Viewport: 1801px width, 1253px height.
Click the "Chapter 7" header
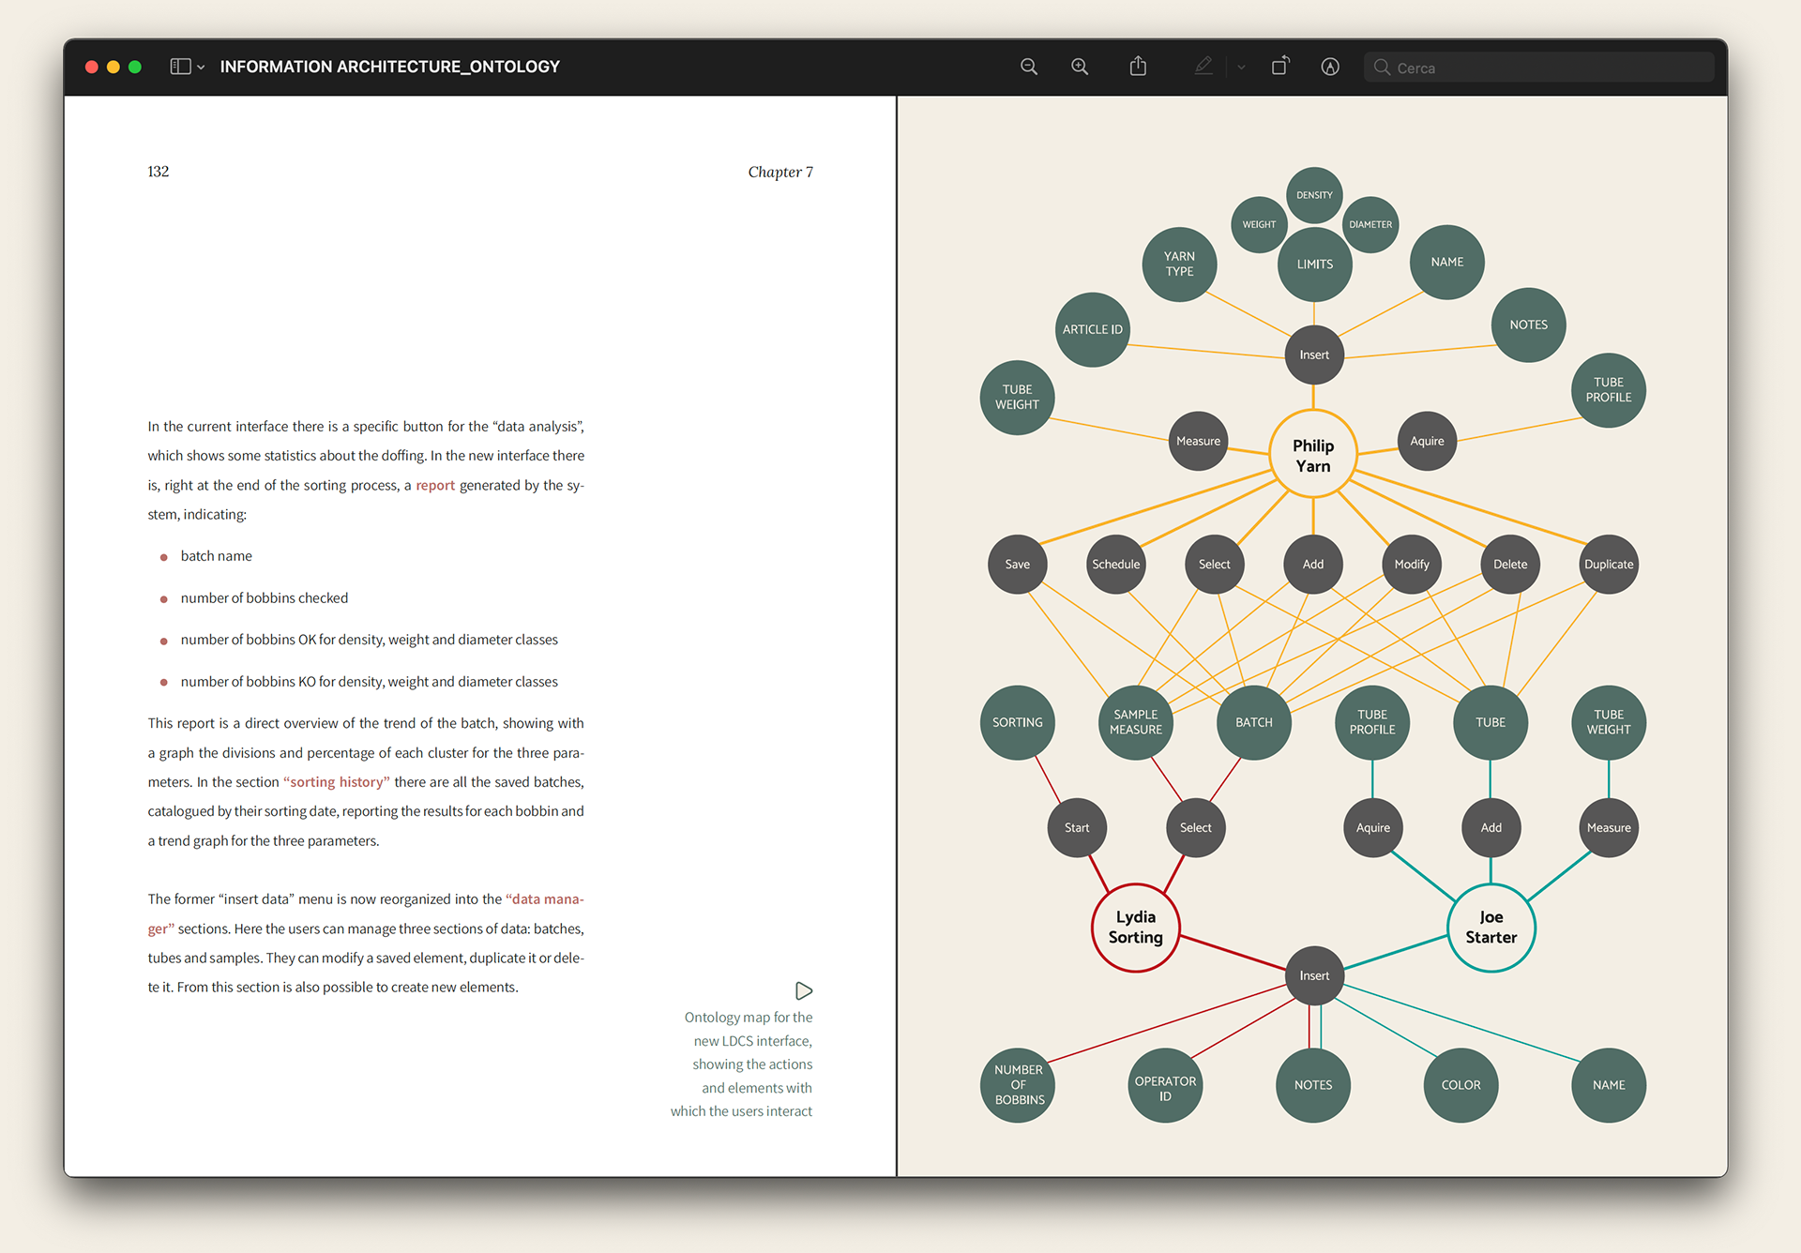pyautogui.click(x=780, y=172)
